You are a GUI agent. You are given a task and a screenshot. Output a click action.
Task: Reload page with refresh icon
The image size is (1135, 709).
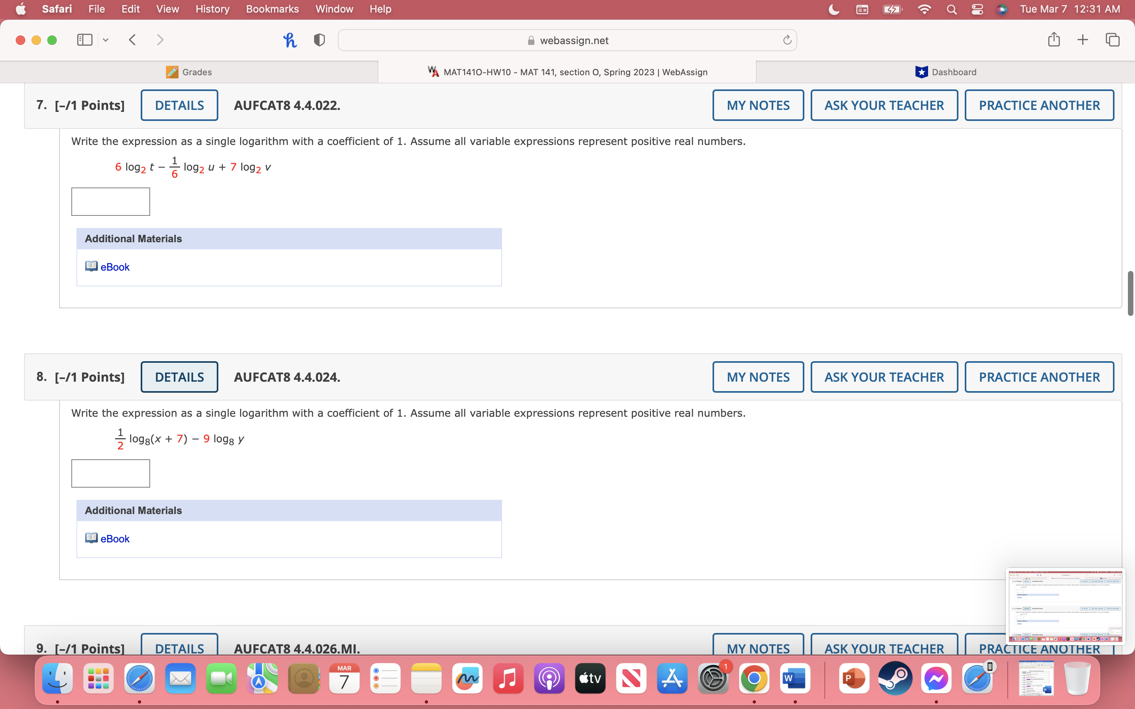click(x=787, y=40)
